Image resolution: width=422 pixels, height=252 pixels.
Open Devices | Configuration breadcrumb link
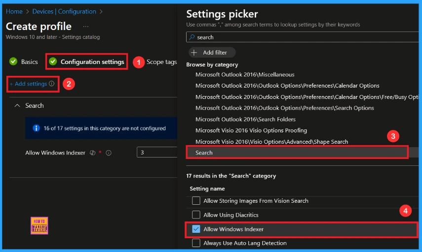[x=64, y=11]
